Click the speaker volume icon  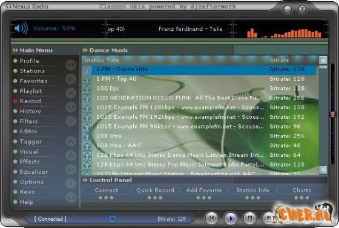point(21,28)
